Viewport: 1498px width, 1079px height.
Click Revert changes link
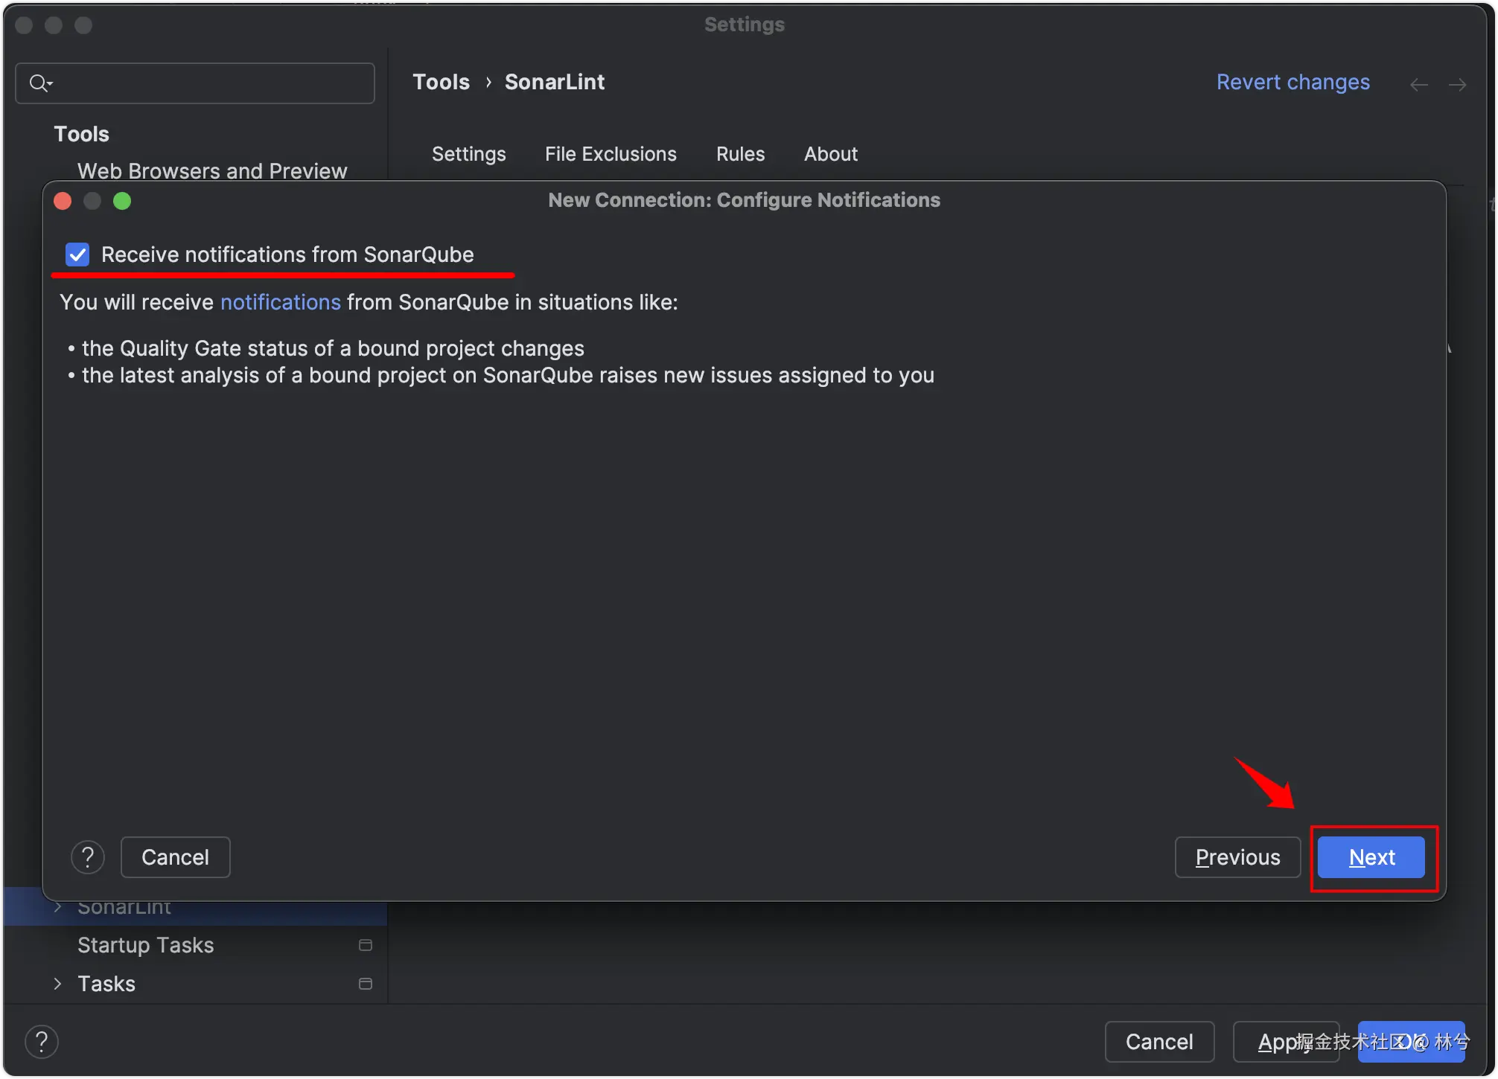click(x=1293, y=82)
